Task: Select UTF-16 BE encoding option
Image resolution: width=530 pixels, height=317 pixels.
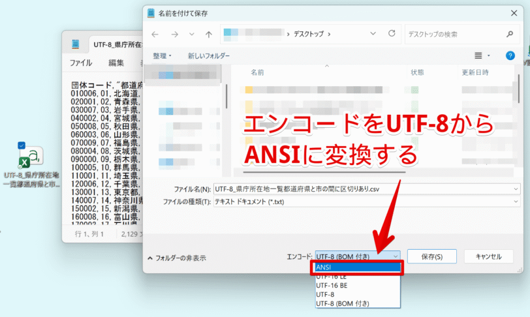Action: click(358, 286)
